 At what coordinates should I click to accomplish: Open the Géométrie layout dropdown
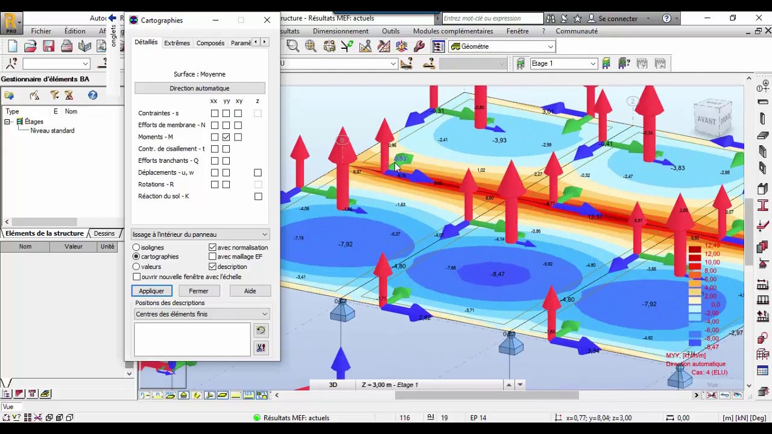click(x=551, y=46)
